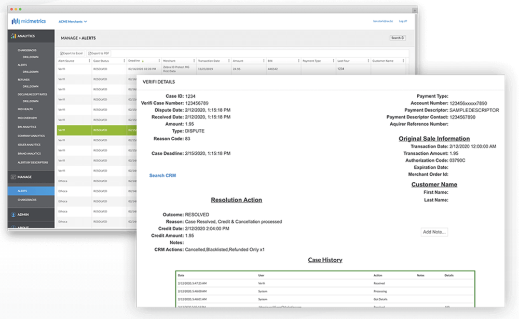This screenshot has width=519, height=319.
Task: Open Drilldown under Decline/Accept Rates
Action: click(31, 101)
